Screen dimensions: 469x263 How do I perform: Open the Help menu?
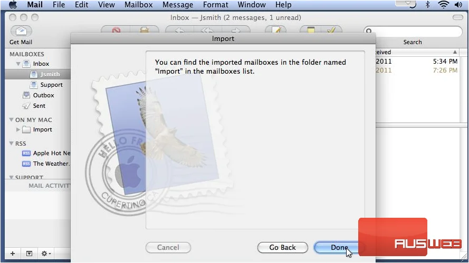click(x=283, y=5)
